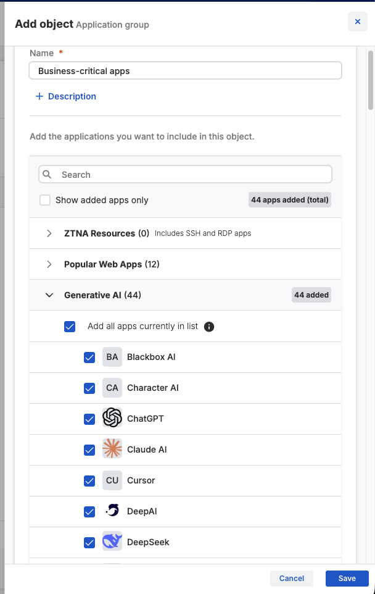Uncheck the Cursor checkbox
The width and height of the screenshot is (375, 594).
89,481
